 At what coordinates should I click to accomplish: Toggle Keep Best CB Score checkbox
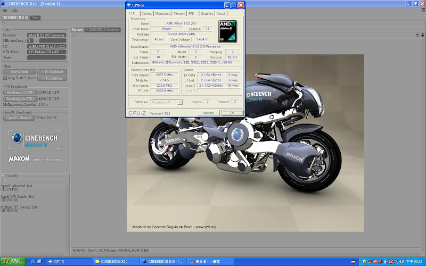tap(5, 78)
